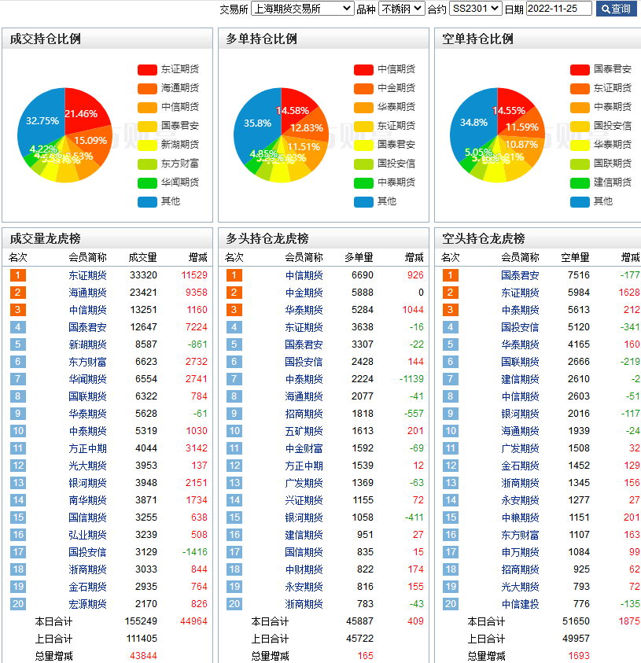Click green 建信期货 swatch in 空单持仓比例 legend
Viewport: 641px width, 663px height.
pos(580,182)
